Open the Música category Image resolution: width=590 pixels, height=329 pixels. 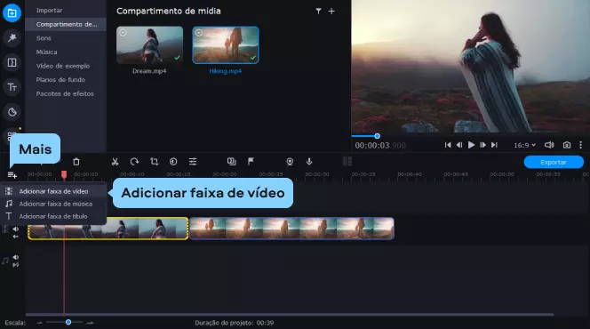pyautogui.click(x=47, y=52)
